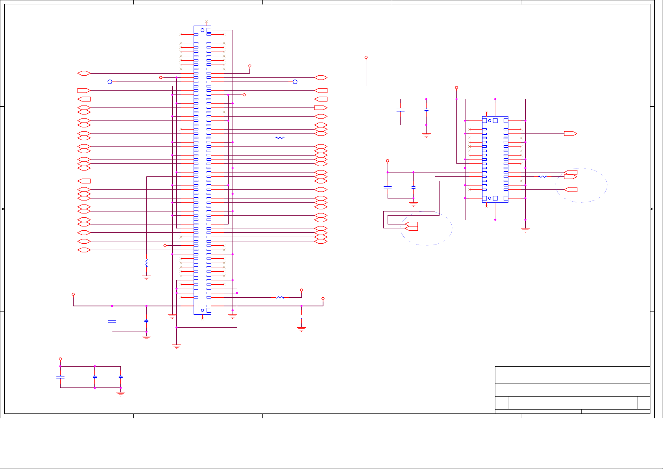Select dashed ellipse enclosing the two stacked ports
663x469 pixels.
(426, 228)
